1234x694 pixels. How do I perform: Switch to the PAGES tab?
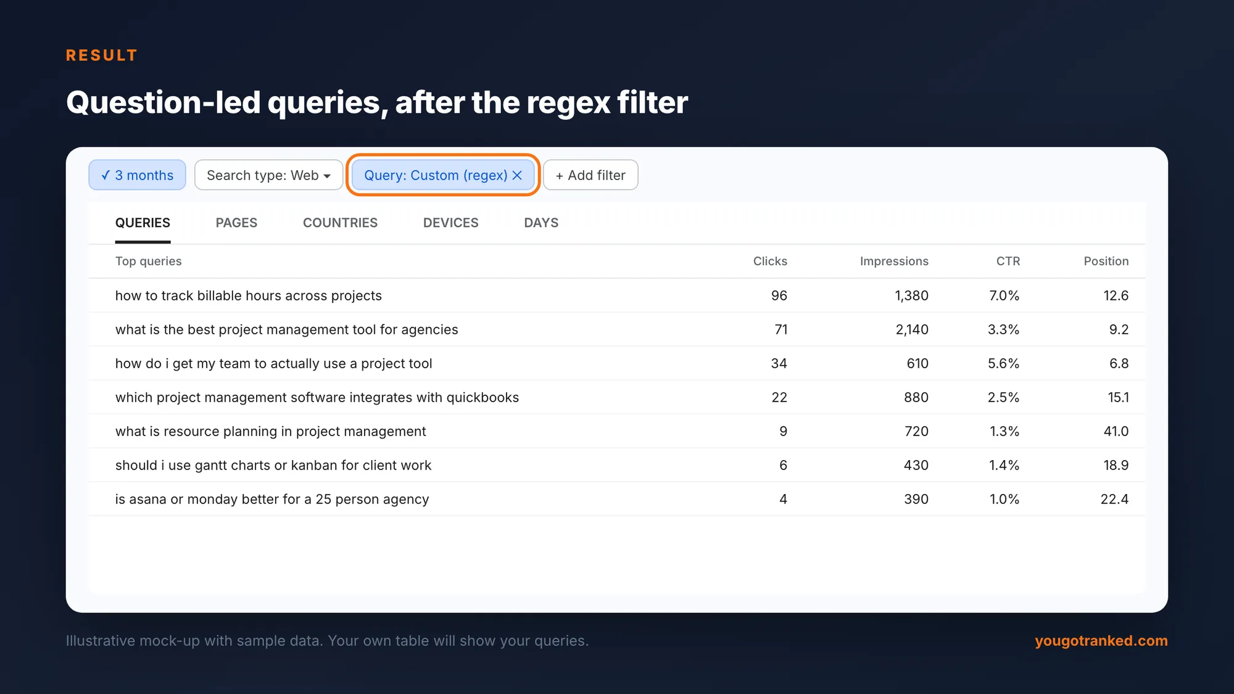[x=236, y=223]
